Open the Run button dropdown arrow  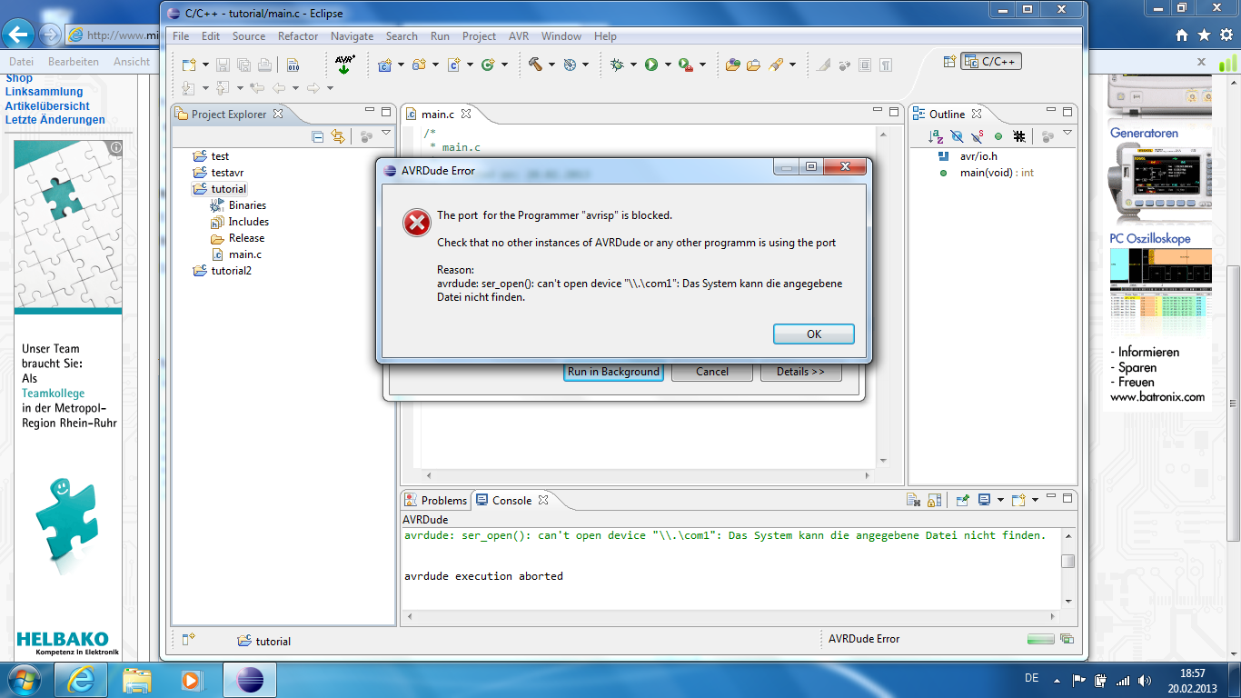[666, 65]
